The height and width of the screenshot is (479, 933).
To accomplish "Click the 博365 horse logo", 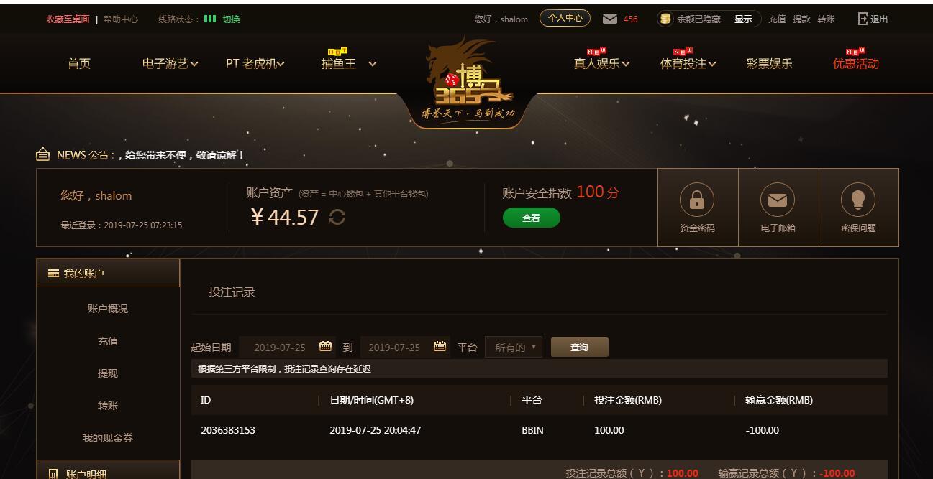I will click(468, 80).
